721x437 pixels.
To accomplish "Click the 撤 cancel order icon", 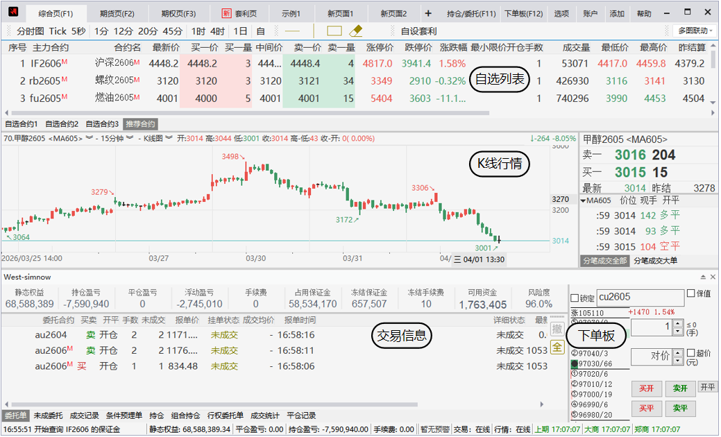I will coord(557,329).
